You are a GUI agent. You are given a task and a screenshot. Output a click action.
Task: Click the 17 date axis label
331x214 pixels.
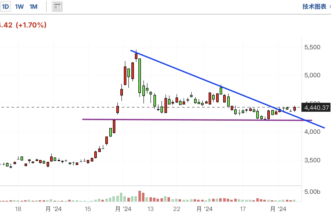point(243,209)
